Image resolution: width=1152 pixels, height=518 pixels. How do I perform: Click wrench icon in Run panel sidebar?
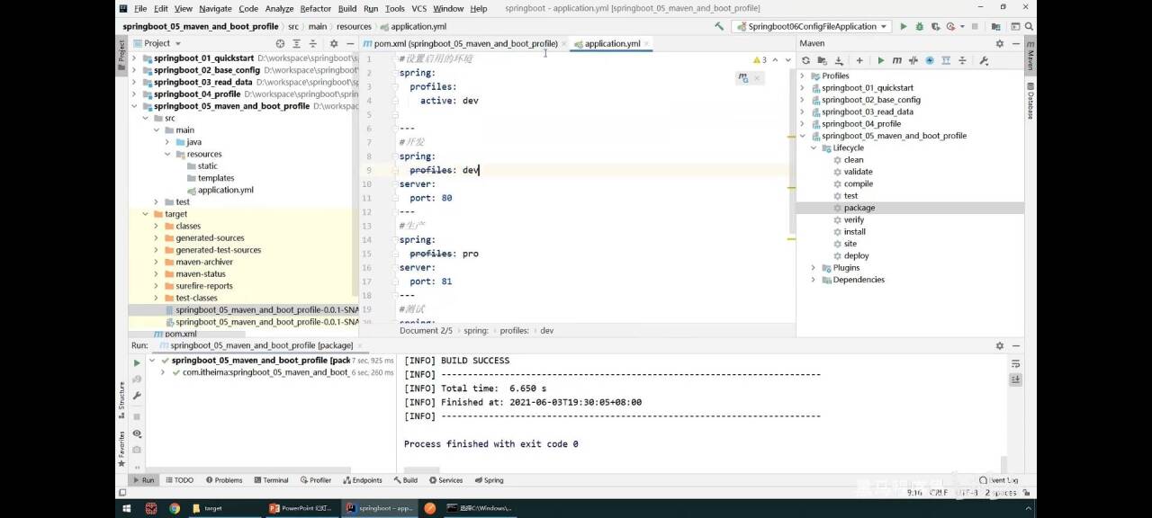pyautogui.click(x=137, y=396)
